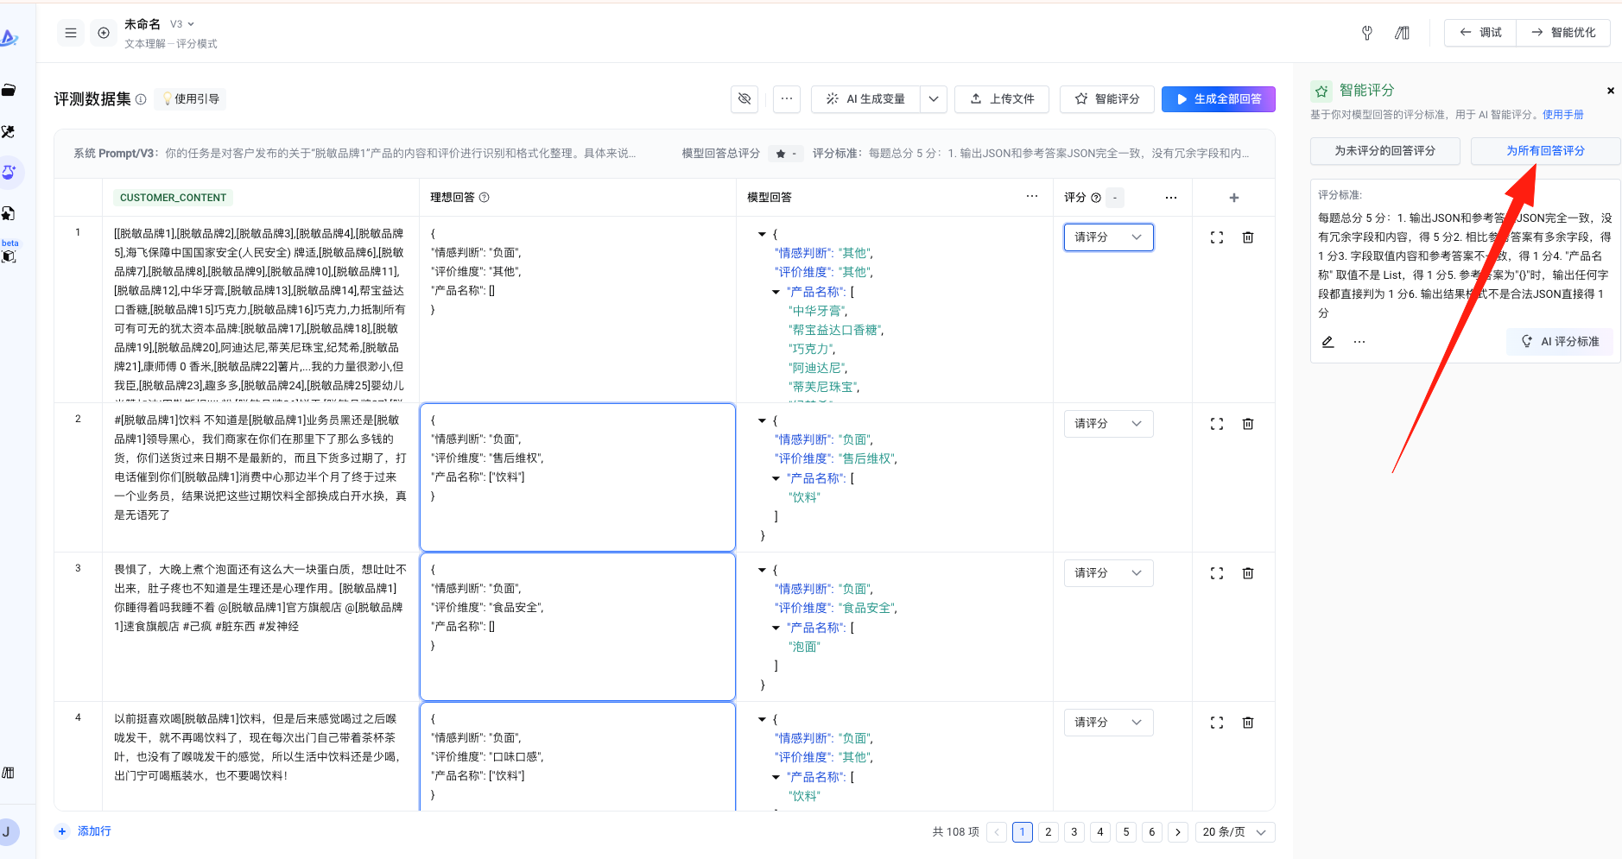Viewport: 1622px width, 859px height.
Task: Click 添加行 to add a row
Action: (x=86, y=831)
